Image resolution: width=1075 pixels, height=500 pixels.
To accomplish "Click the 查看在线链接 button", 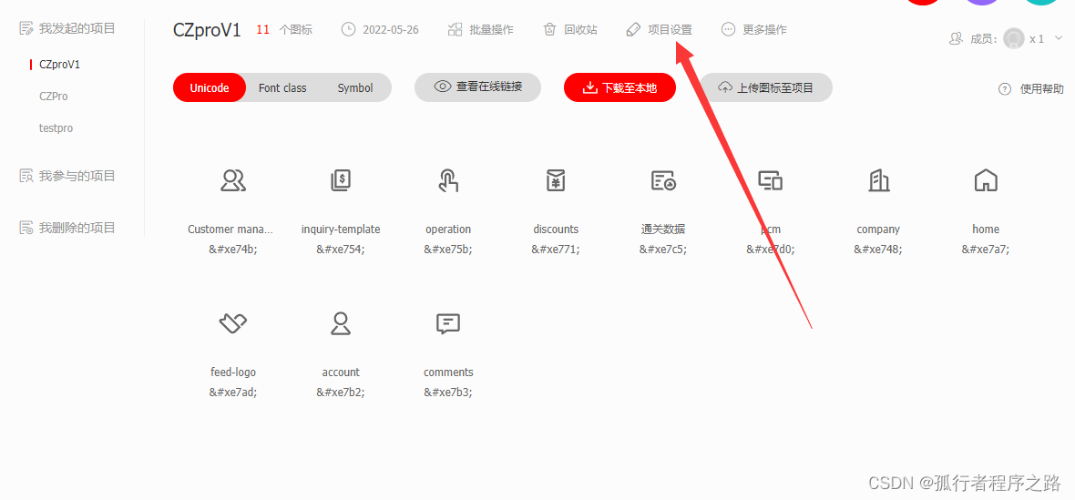I will pyautogui.click(x=478, y=87).
